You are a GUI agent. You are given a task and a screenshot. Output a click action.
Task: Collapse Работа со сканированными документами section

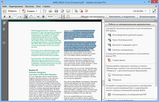(x=107, y=24)
